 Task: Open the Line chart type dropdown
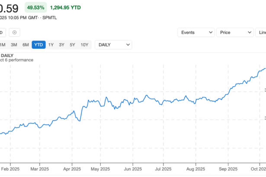261,32
